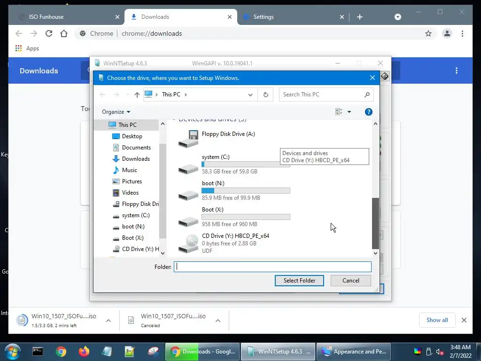481x361 pixels.
Task: Click the system (C:) capacity bar
Action: click(246, 164)
